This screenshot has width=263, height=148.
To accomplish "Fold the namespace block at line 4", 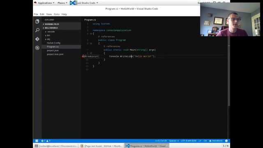I will pos(91,34).
